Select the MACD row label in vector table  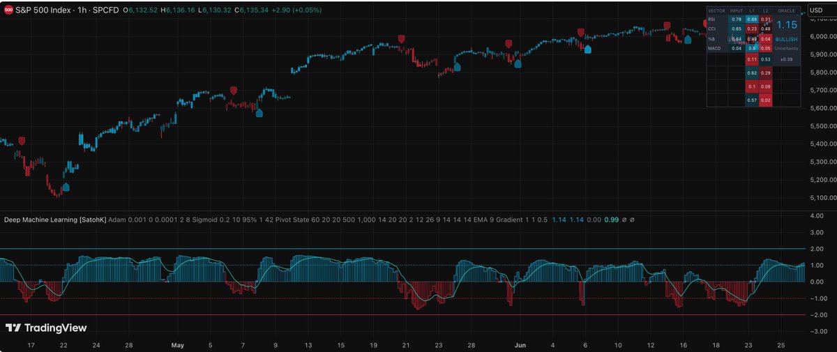[714, 48]
